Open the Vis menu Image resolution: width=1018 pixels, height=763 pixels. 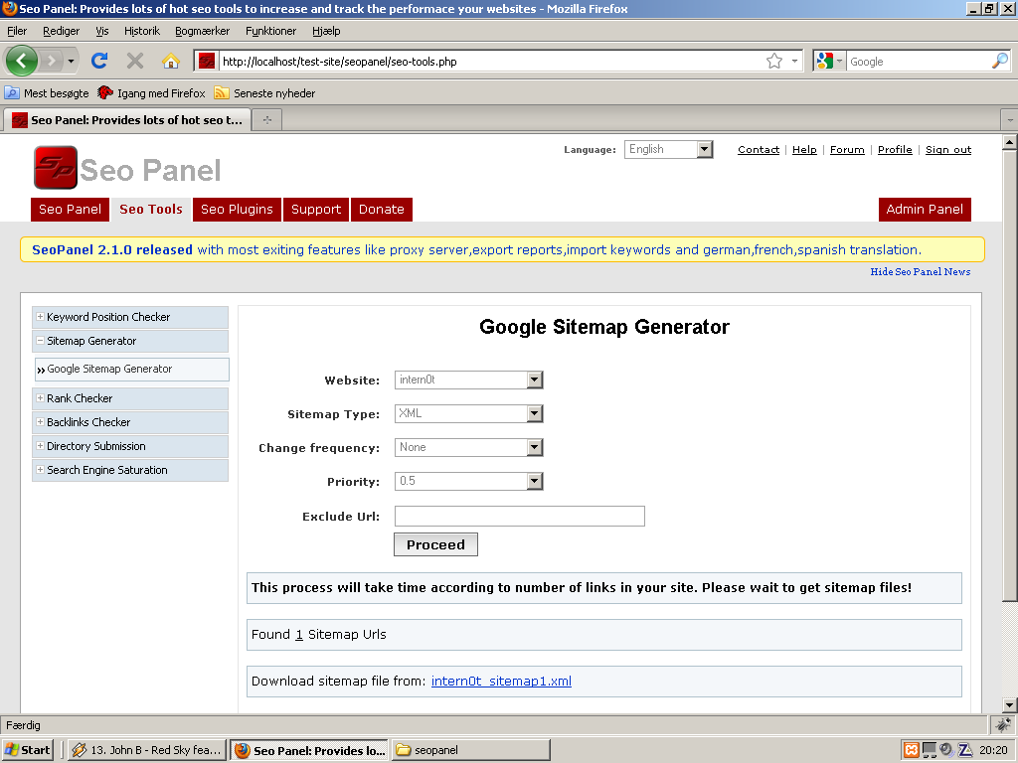coord(102,31)
